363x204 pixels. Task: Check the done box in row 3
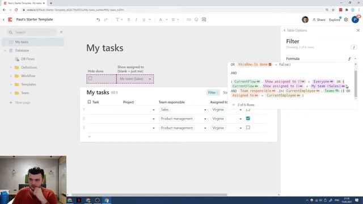click(x=248, y=127)
